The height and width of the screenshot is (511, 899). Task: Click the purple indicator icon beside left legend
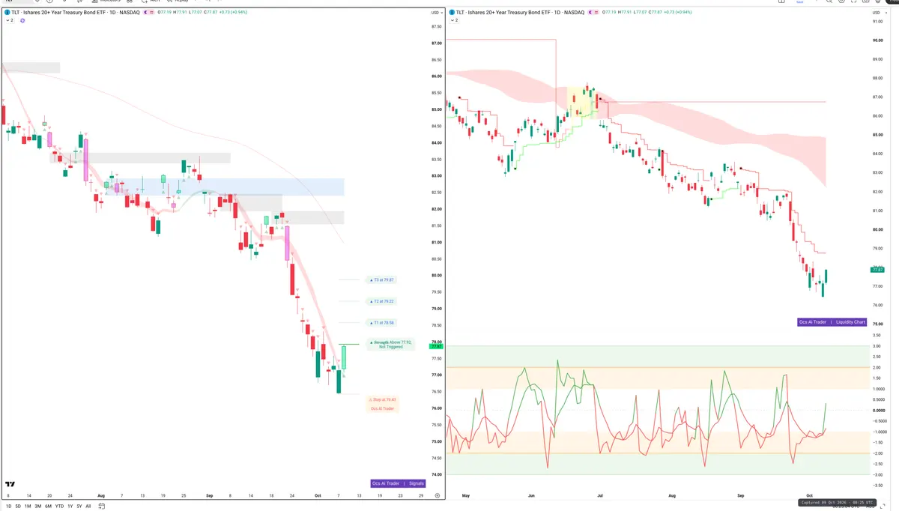[x=22, y=20]
